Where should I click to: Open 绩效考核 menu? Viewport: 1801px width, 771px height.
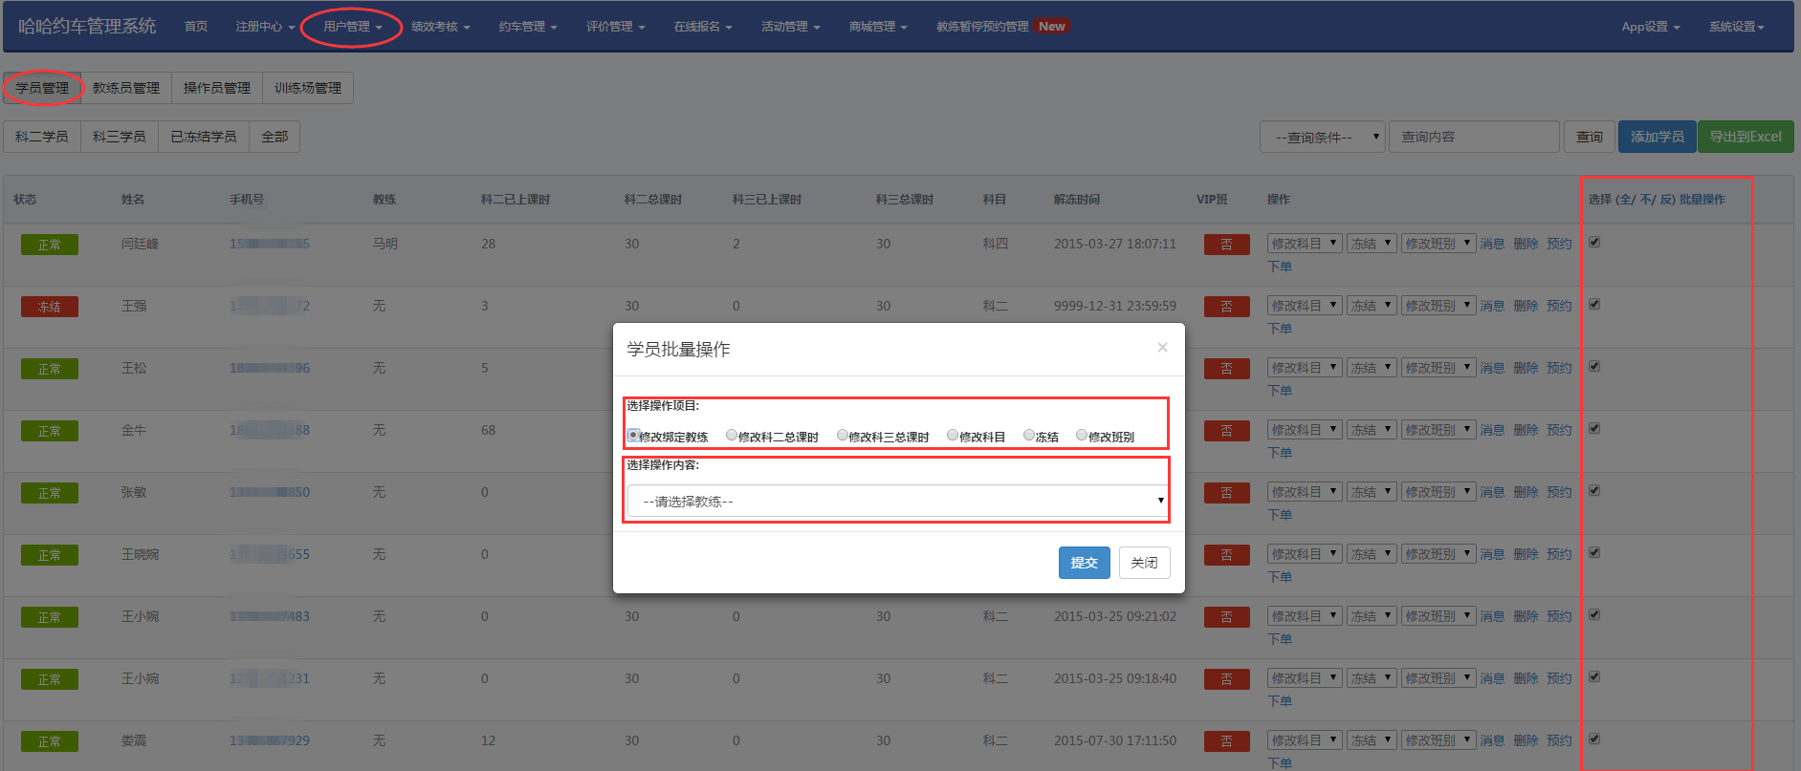point(440,27)
